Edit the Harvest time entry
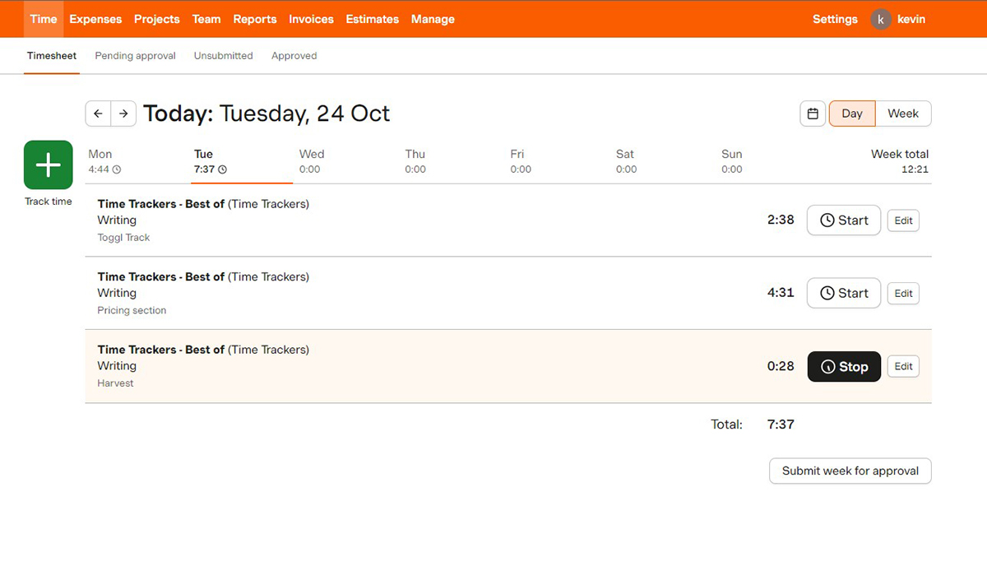This screenshot has width=987, height=566. click(x=902, y=366)
